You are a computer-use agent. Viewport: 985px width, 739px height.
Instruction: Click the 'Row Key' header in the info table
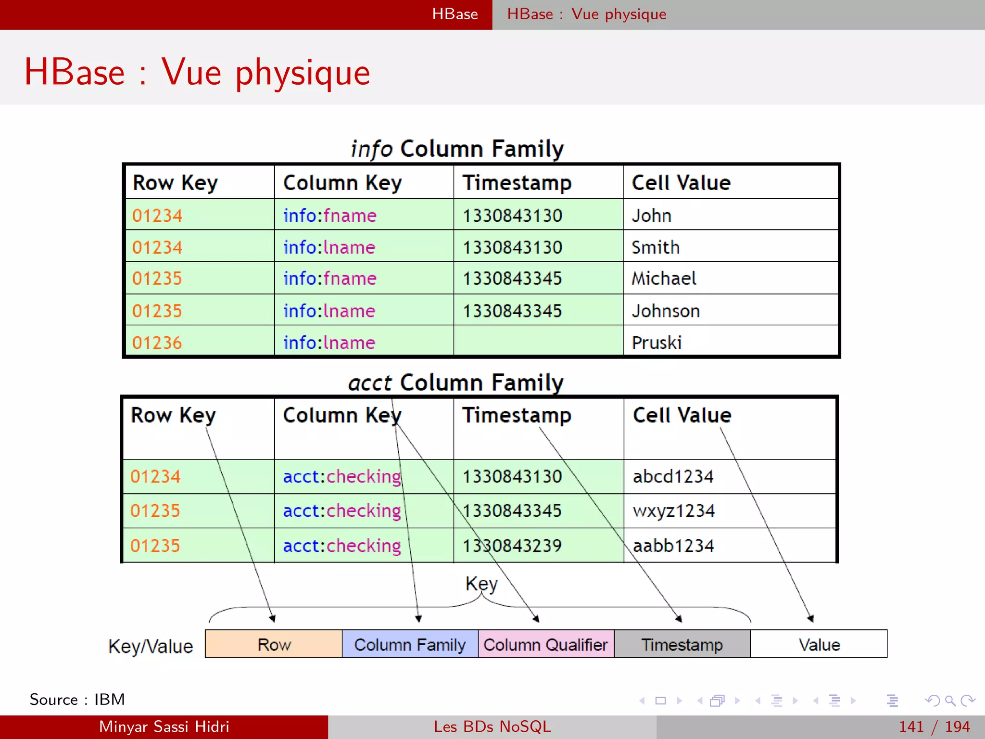click(x=175, y=183)
